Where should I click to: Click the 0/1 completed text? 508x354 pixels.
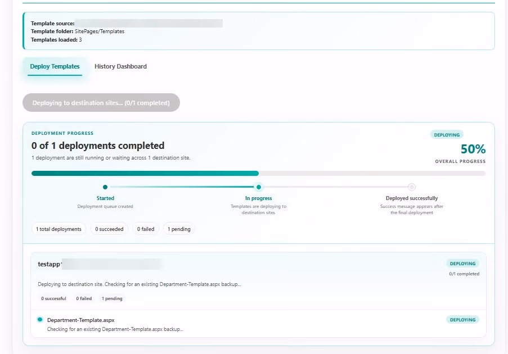tap(464, 274)
